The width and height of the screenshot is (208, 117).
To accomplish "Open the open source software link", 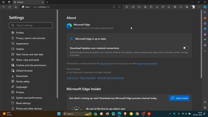I will 147,64.
